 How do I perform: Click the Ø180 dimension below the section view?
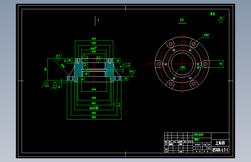click(x=94, y=98)
